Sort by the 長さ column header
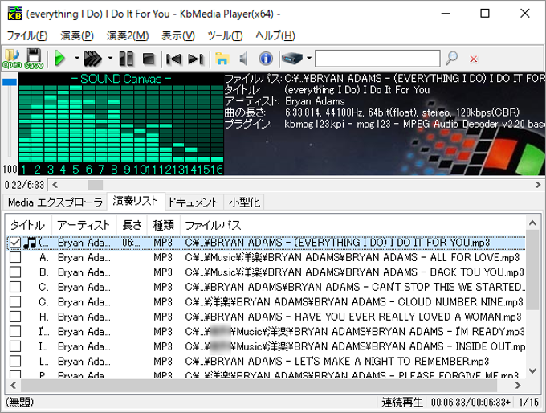This screenshot has height=413, width=546. [132, 225]
